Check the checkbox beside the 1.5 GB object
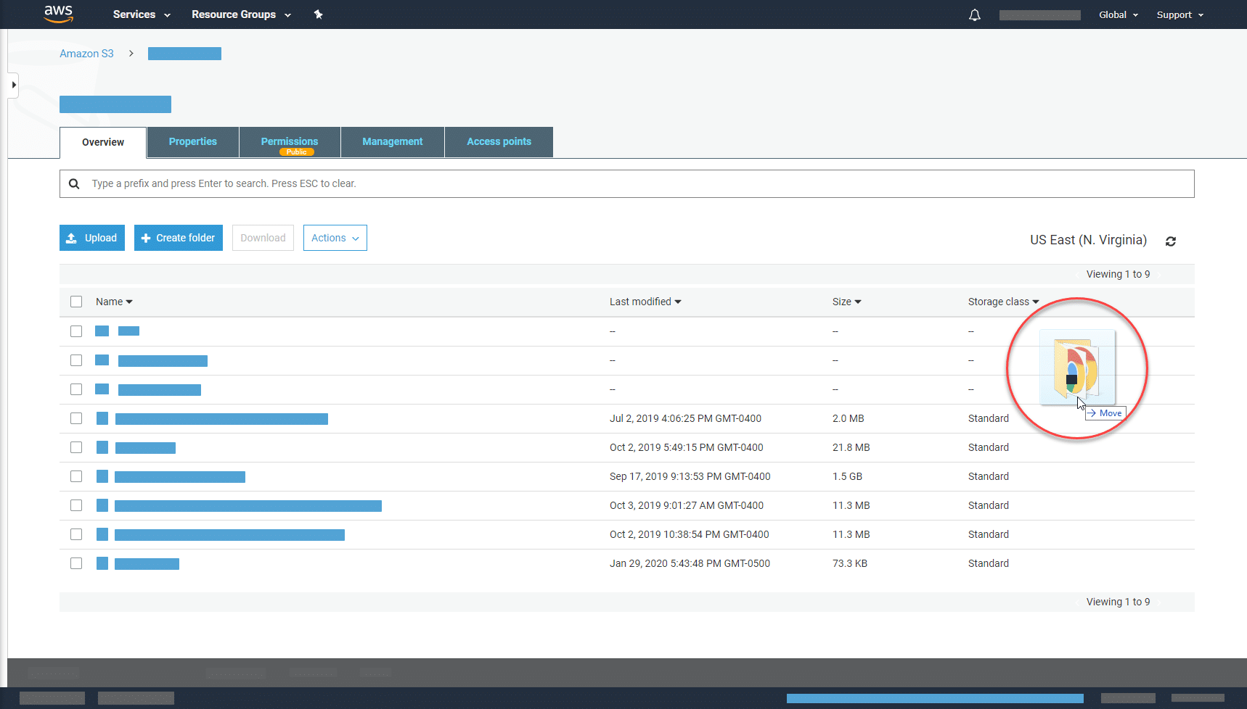 pyautogui.click(x=76, y=476)
